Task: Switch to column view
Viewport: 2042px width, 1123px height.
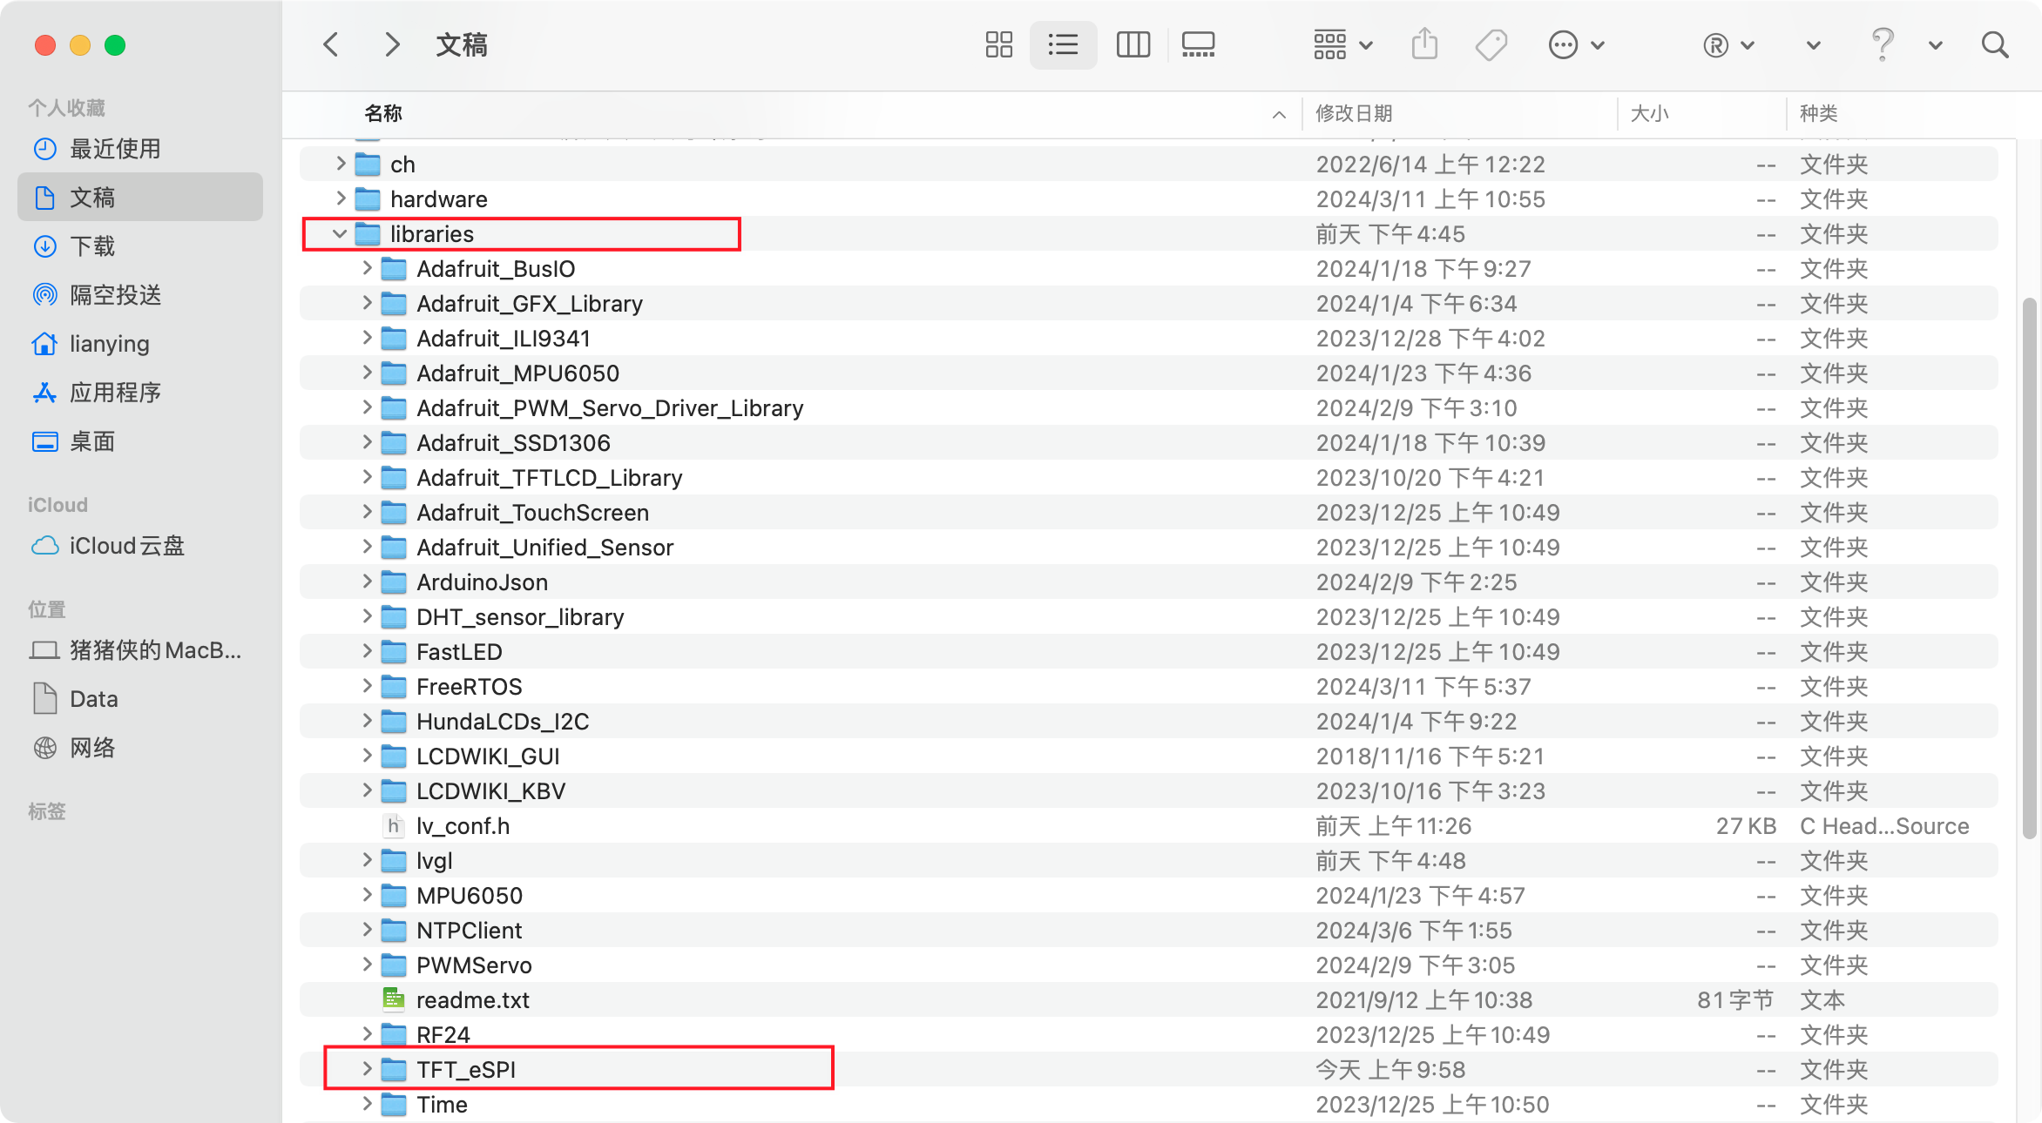Action: (x=1133, y=44)
